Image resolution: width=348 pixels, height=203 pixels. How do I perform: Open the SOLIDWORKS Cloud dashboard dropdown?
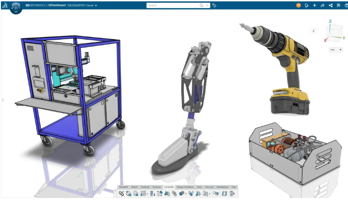click(96, 5)
